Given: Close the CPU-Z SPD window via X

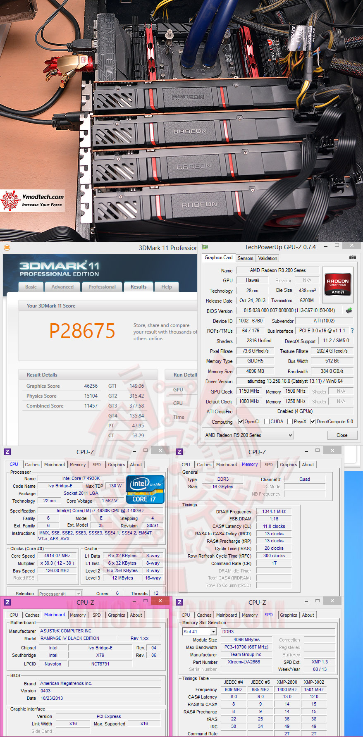Looking at the screenshot, I should coord(332,600).
